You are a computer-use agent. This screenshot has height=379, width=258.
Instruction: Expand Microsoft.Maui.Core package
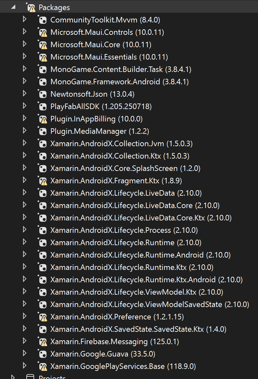(x=25, y=44)
